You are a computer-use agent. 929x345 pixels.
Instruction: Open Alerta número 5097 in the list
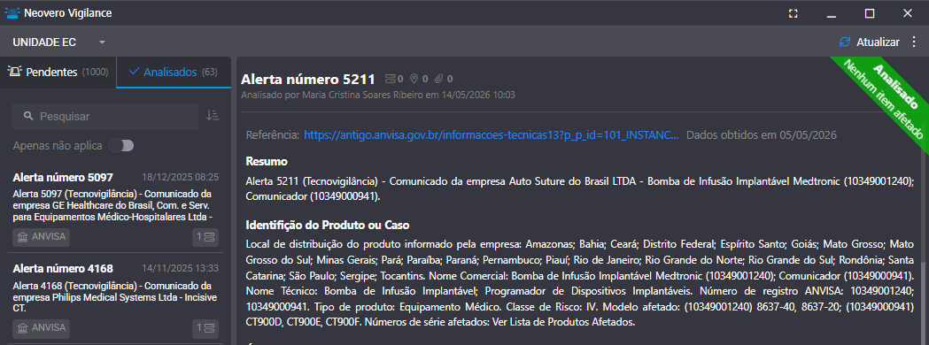pyautogui.click(x=115, y=207)
